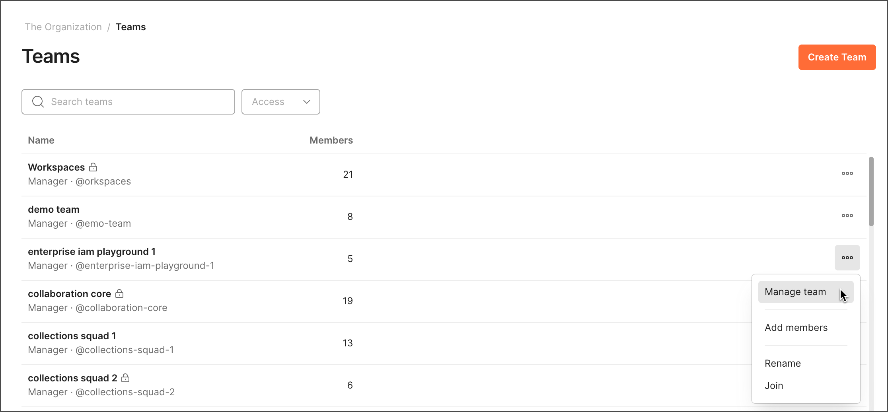Click the @collections-squad-1 team handle
Screen dimensions: 888x412
coord(125,350)
